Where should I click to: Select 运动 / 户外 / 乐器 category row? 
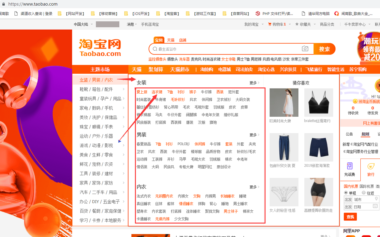(100, 136)
